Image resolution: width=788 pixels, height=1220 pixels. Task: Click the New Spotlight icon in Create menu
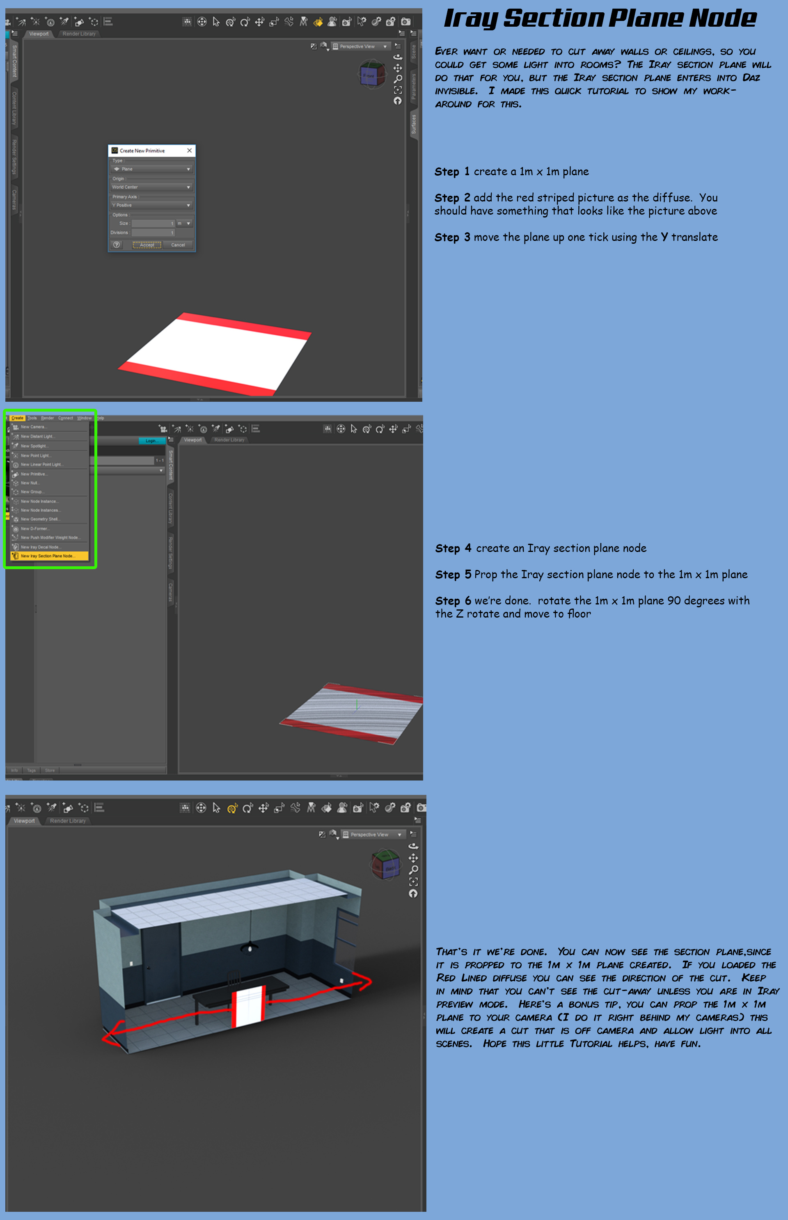pos(15,446)
